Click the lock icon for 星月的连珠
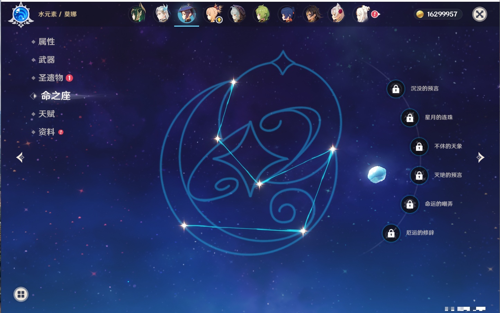 point(410,118)
